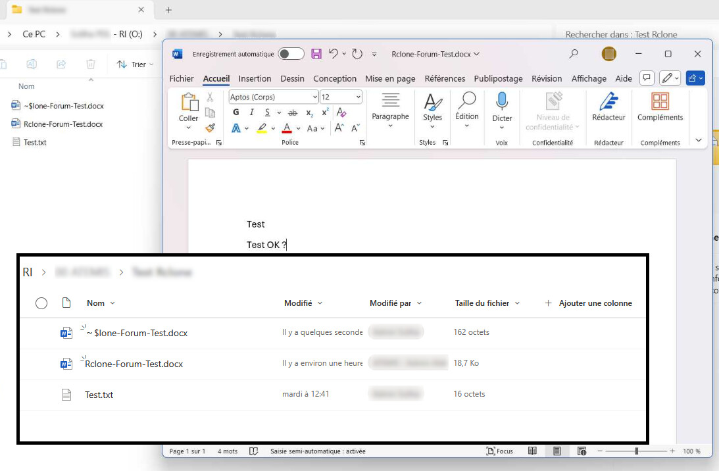Open the Fichier menu
Screen dimensions: 719x471
[x=182, y=78]
